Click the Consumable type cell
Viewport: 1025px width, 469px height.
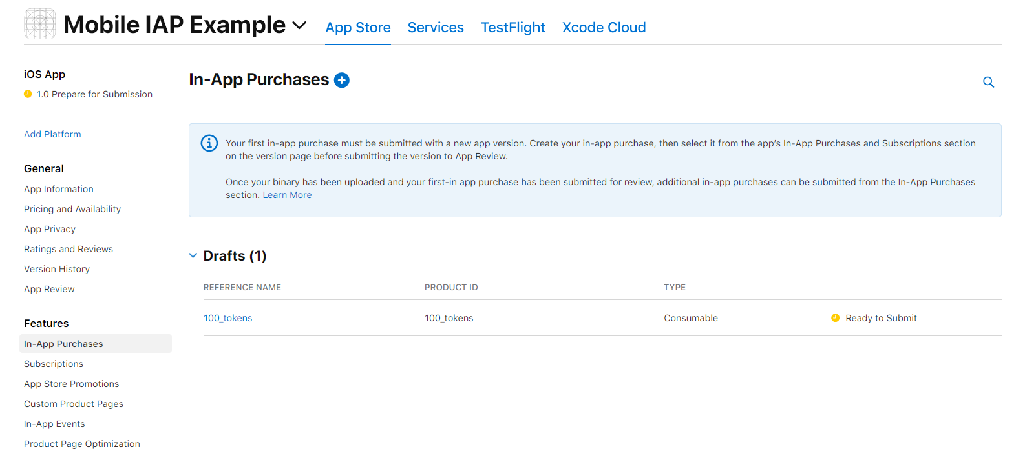click(691, 318)
